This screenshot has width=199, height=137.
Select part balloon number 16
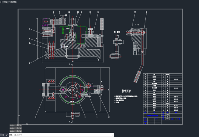(147, 12)
